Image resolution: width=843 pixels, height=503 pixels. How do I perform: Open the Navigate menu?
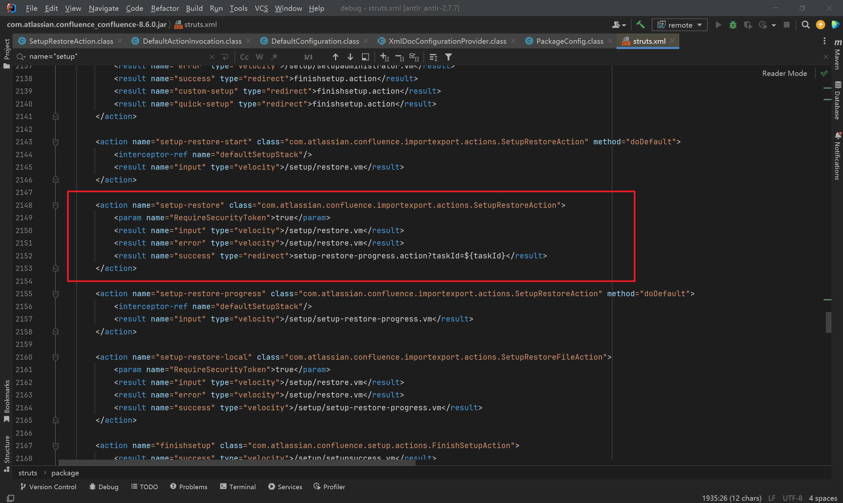coord(103,8)
